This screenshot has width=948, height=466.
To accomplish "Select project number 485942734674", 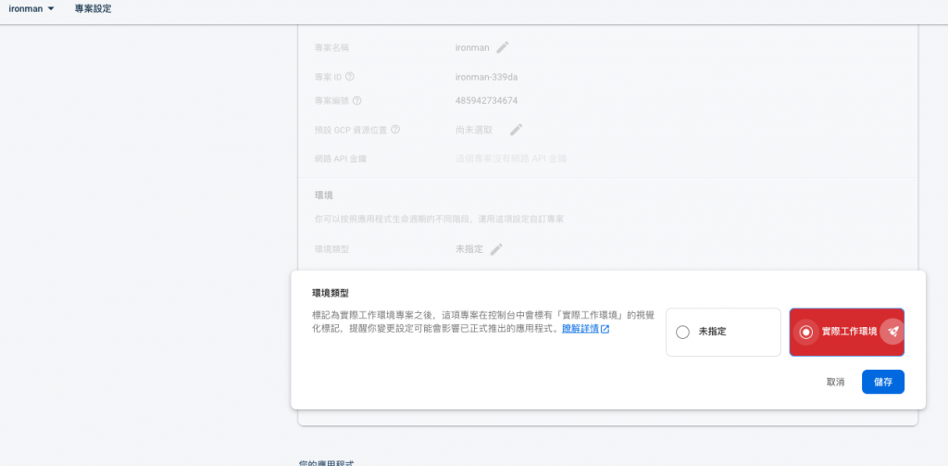I will (486, 100).
